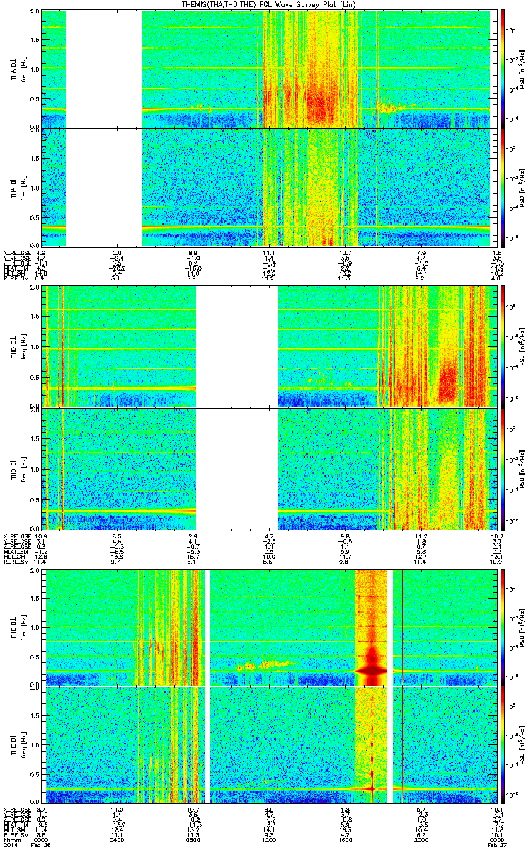Click the 'THD B⊥ freq [Hz]' y-axis label
This screenshot has height=850, width=531.
coord(18,346)
